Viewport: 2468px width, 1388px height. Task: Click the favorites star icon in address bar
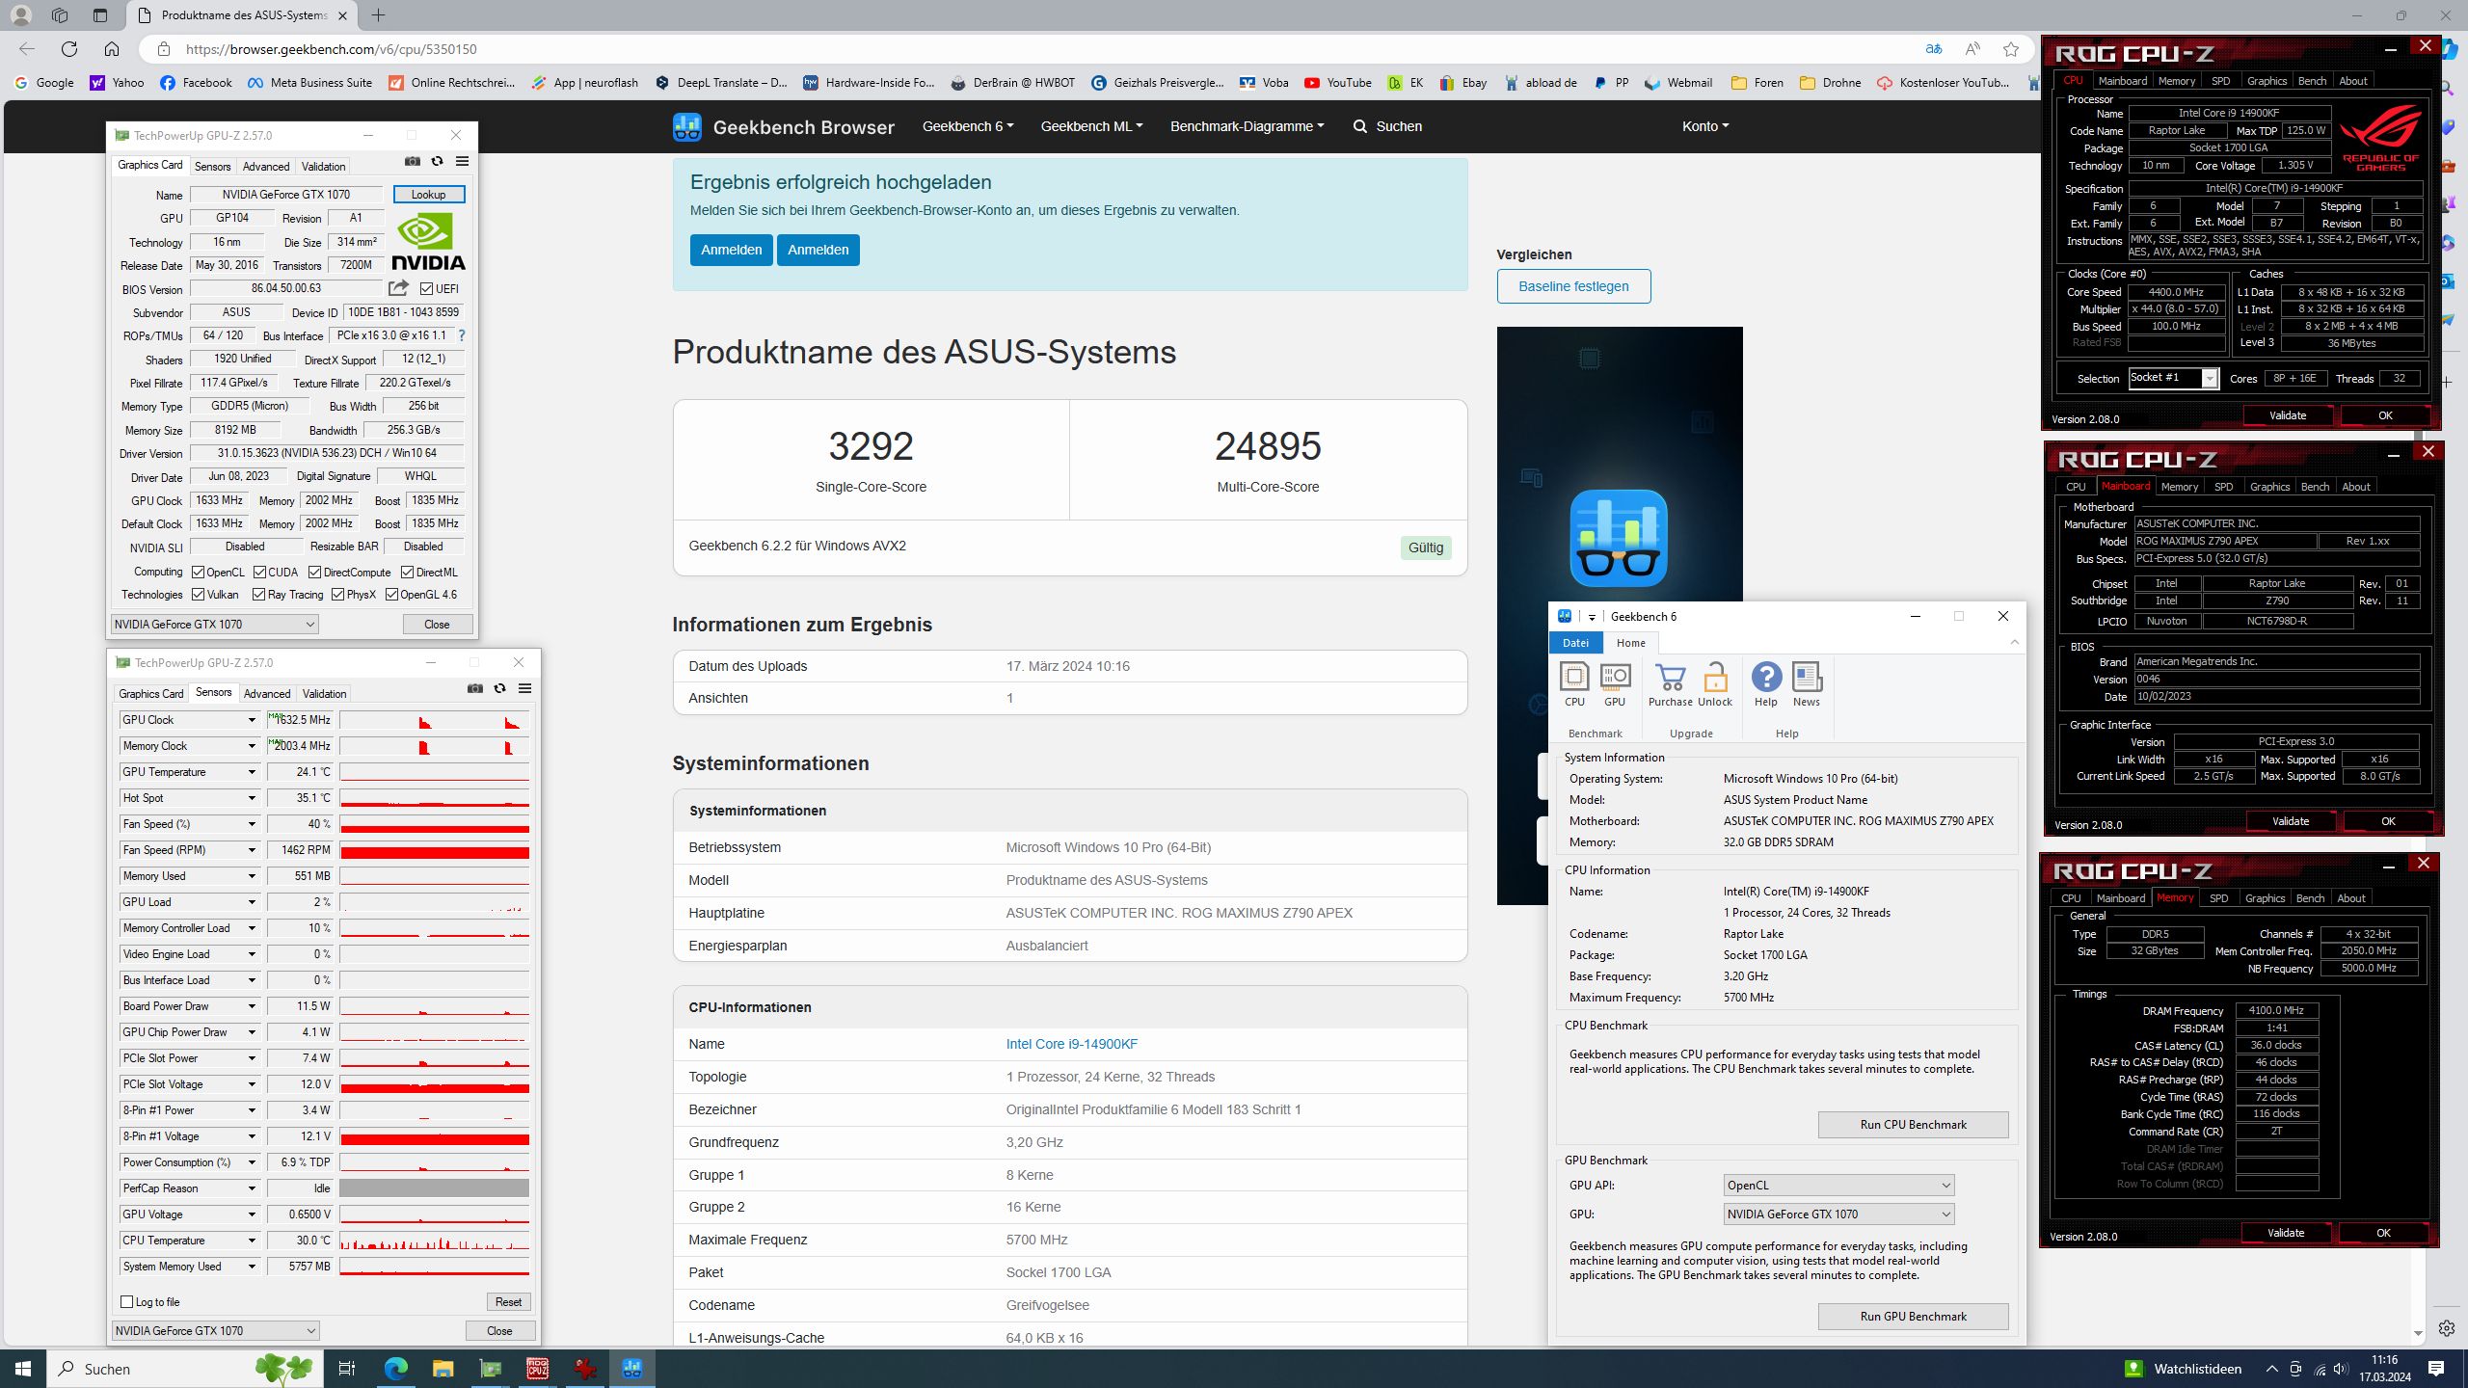[x=2011, y=49]
